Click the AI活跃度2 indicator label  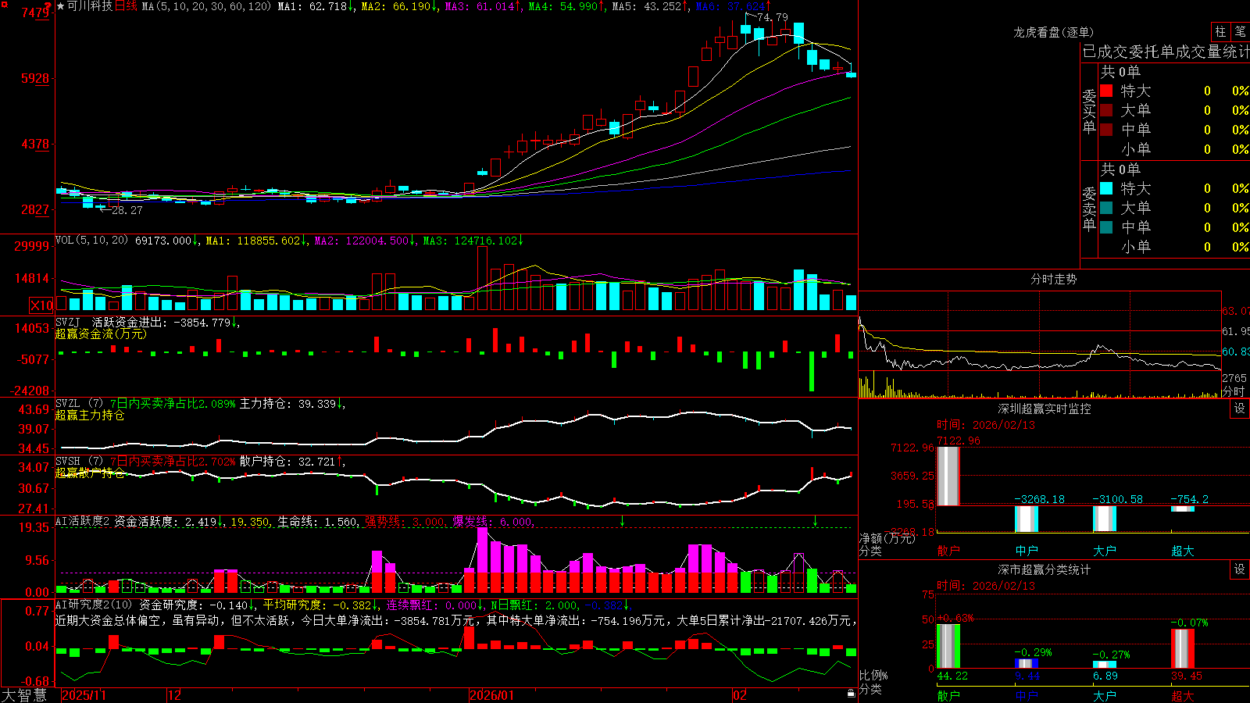click(x=83, y=522)
